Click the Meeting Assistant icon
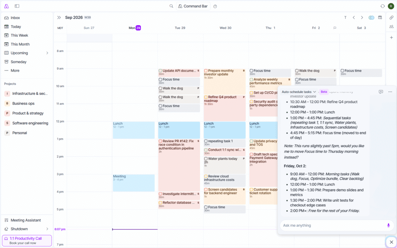 6,220
